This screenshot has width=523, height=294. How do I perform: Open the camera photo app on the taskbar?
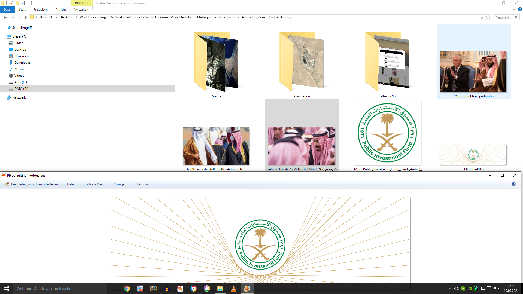tap(154, 289)
